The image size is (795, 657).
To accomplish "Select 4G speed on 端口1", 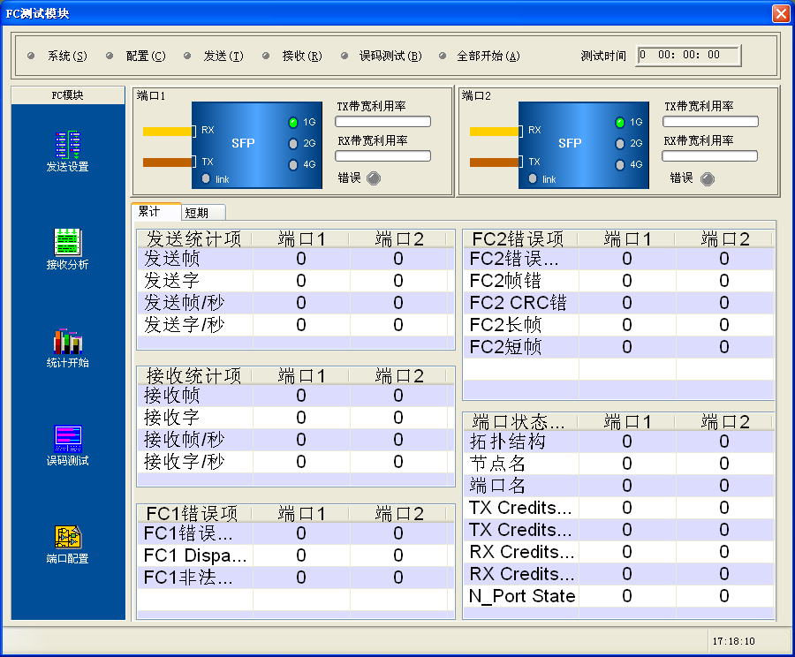I will [293, 165].
